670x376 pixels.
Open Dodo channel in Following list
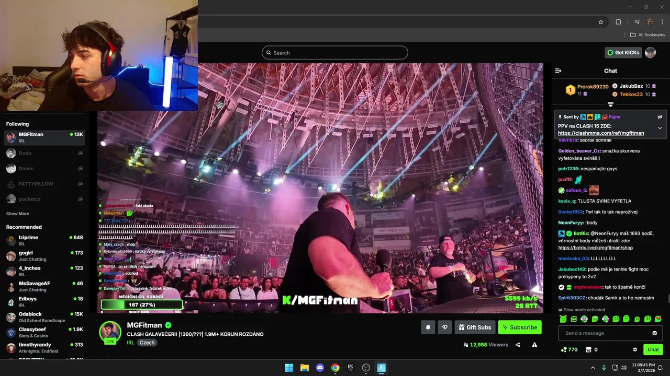click(44, 153)
